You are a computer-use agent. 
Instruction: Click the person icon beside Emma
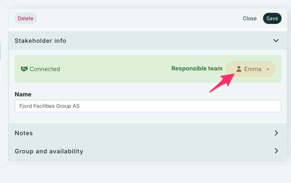(238, 69)
